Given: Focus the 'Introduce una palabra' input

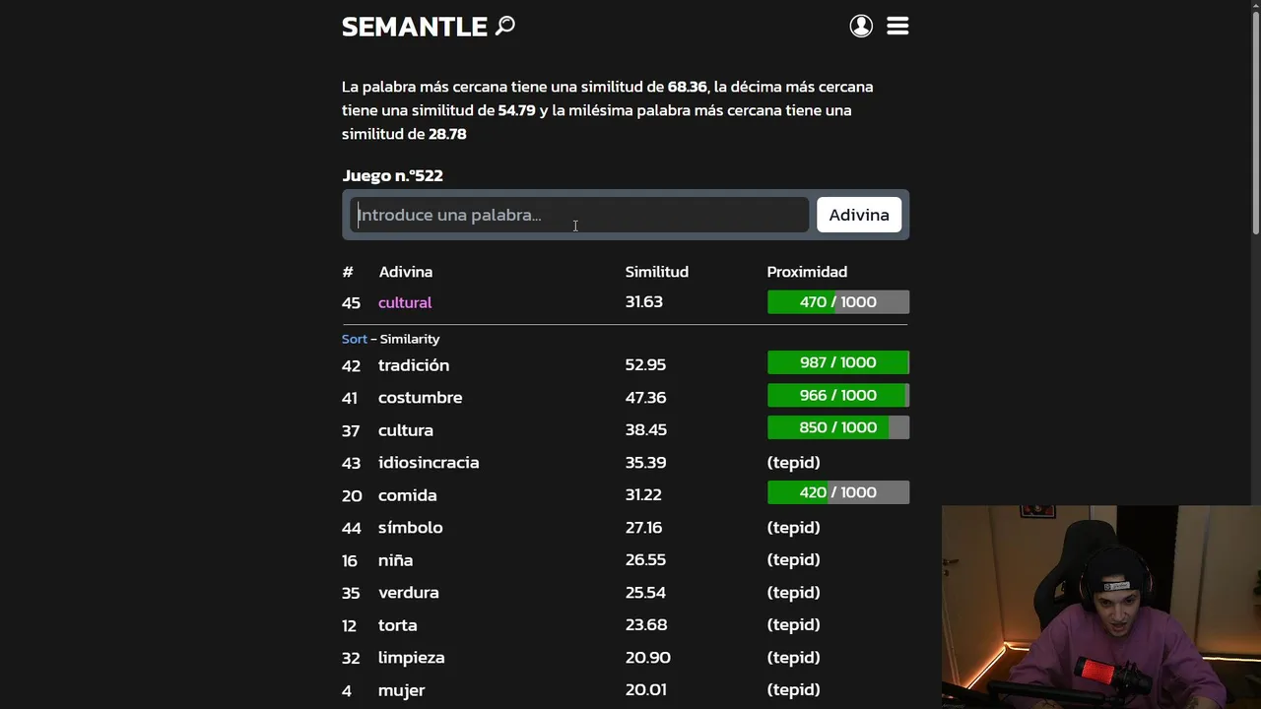Looking at the screenshot, I should 579,215.
